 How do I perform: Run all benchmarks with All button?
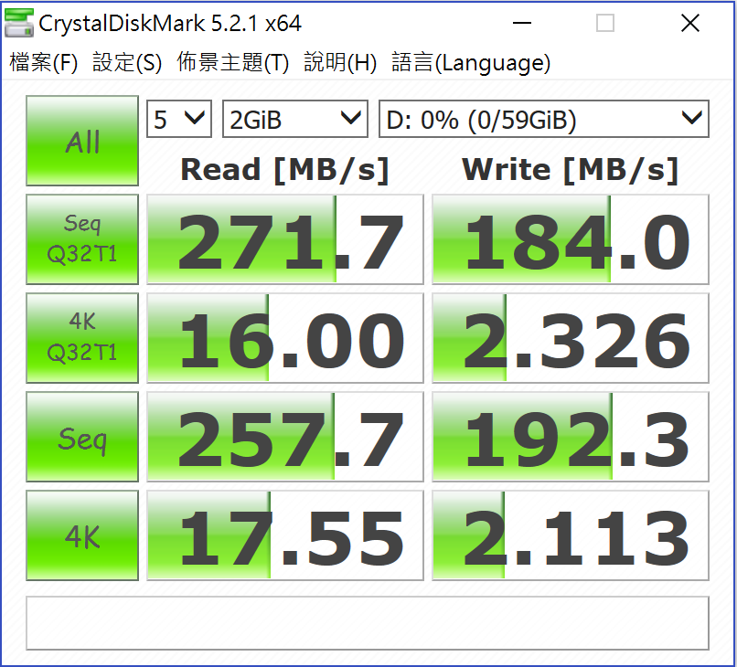(x=82, y=141)
